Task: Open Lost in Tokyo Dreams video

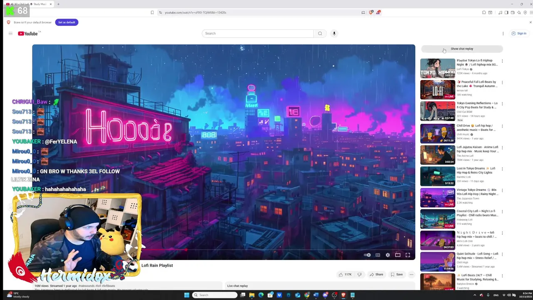Action: (438, 176)
